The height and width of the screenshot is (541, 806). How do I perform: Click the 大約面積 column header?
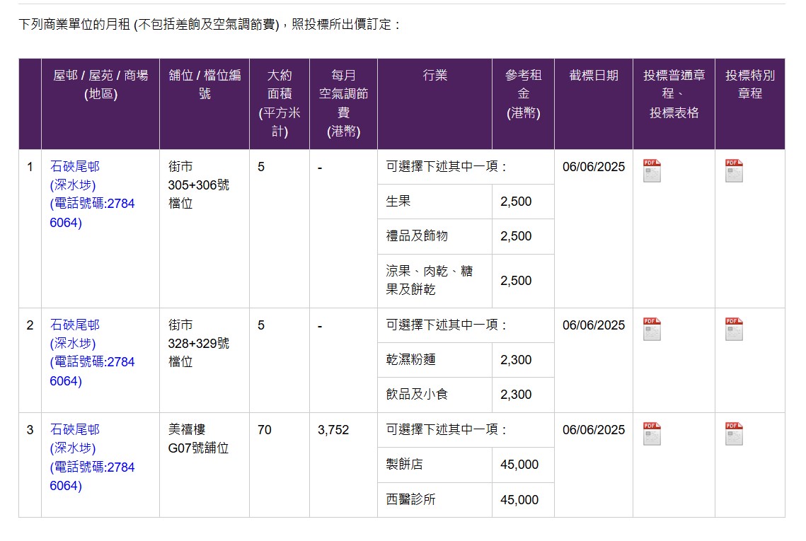(280, 104)
